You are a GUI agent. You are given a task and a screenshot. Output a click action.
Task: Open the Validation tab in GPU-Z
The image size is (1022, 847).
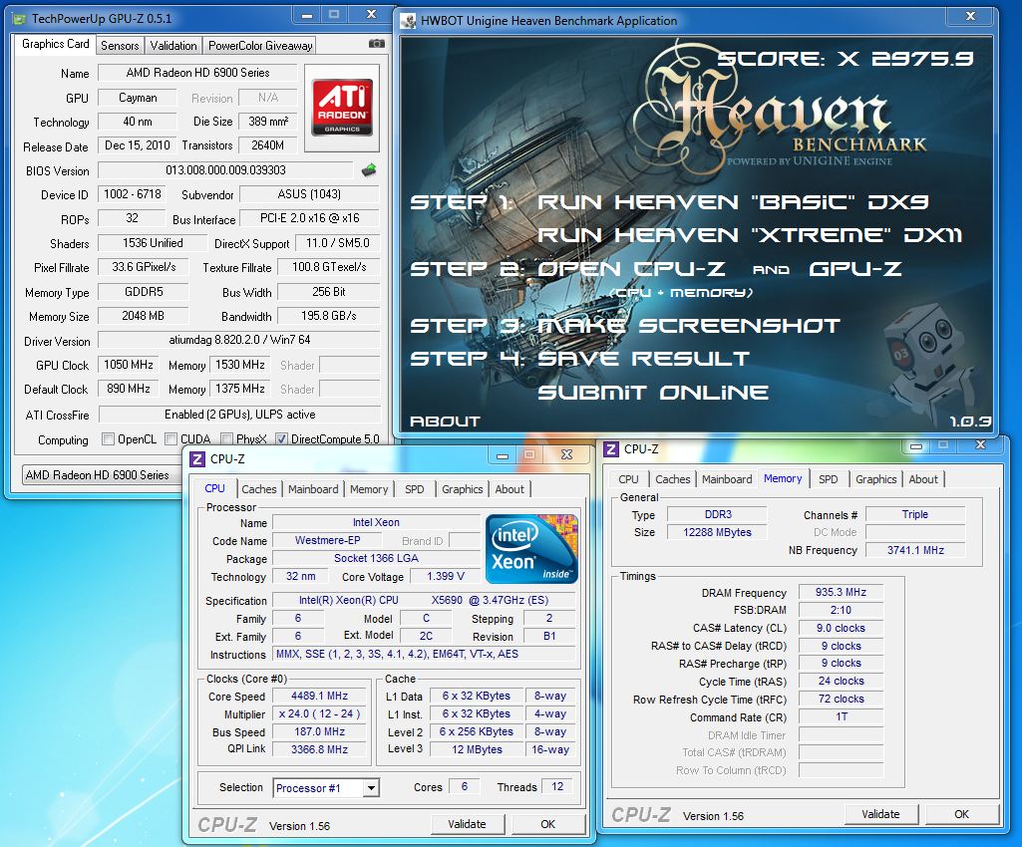click(173, 46)
